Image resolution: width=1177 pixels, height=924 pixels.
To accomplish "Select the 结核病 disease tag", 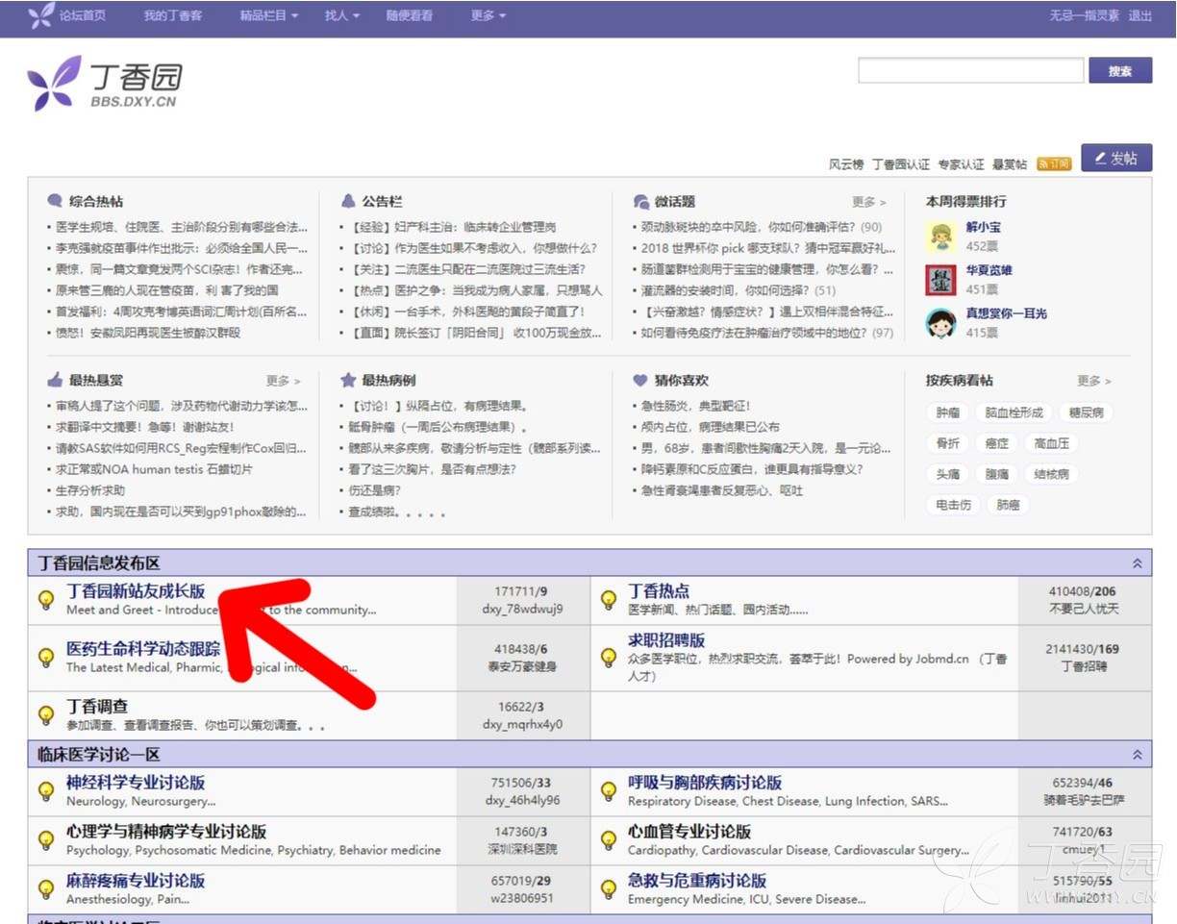I will 1051,474.
